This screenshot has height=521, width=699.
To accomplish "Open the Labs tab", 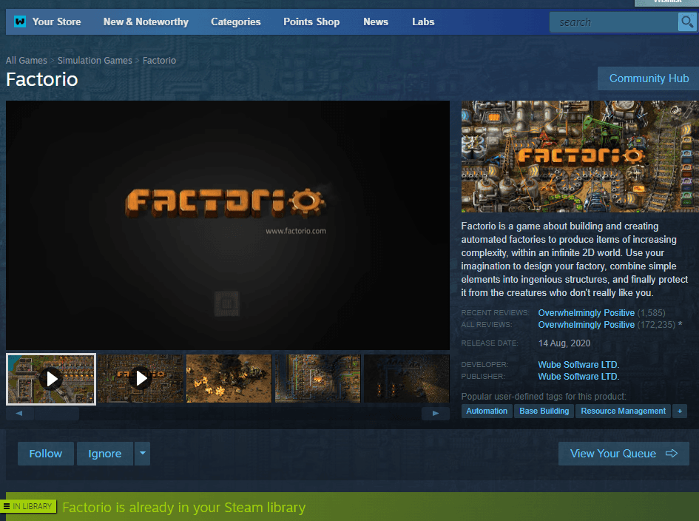I will tap(423, 22).
